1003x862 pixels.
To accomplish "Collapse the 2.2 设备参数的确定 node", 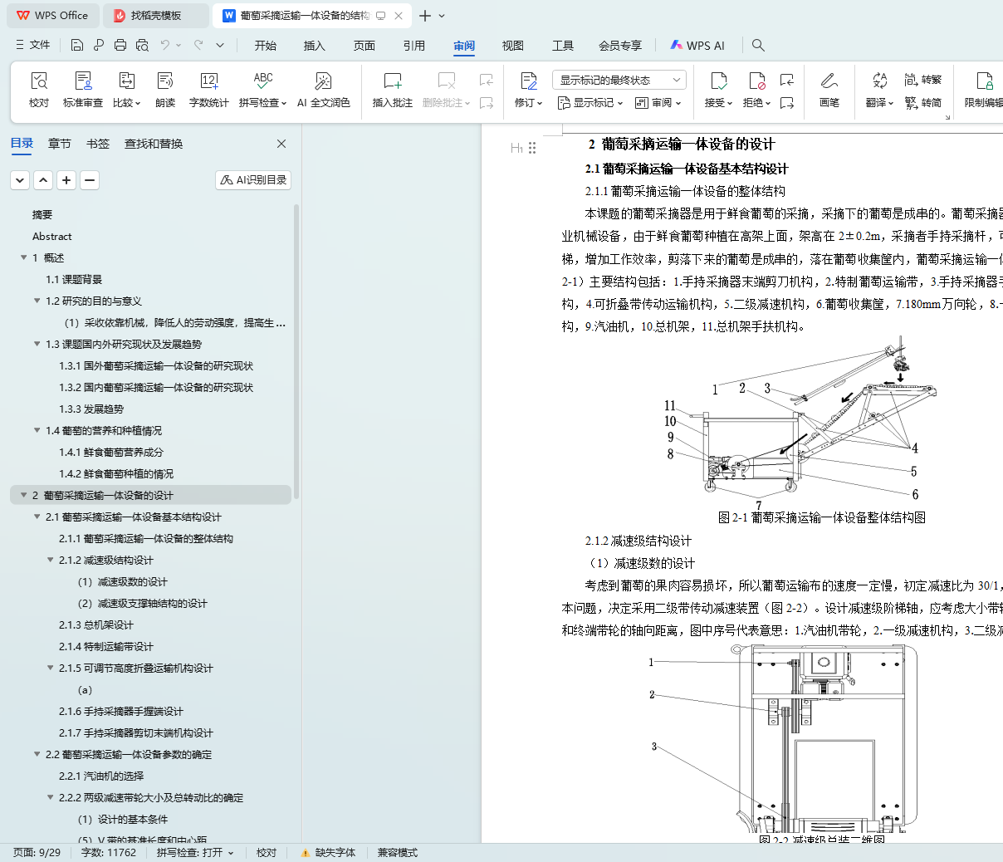I will click(x=37, y=754).
